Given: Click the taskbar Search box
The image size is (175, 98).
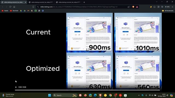Looking at the screenshot, I should (65, 95).
